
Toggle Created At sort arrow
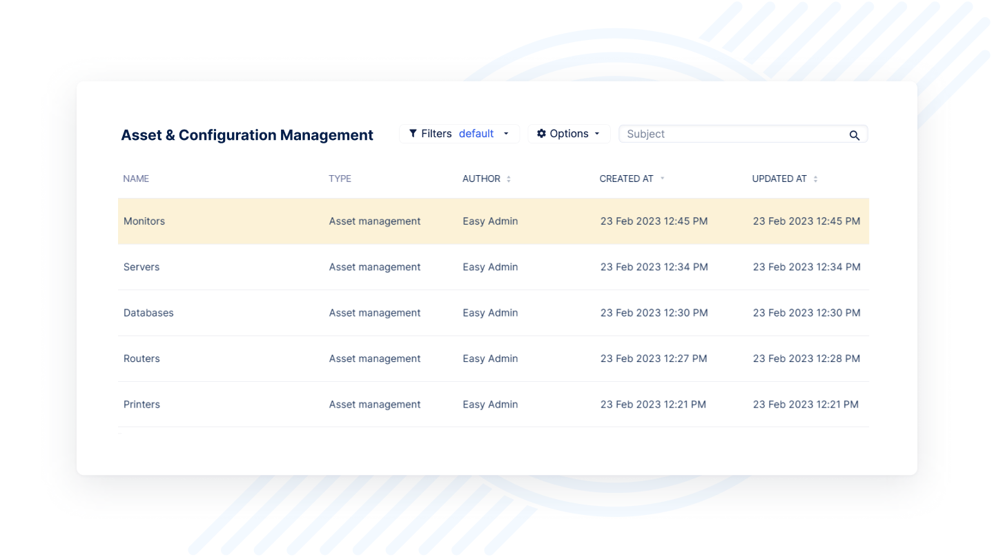[662, 179]
